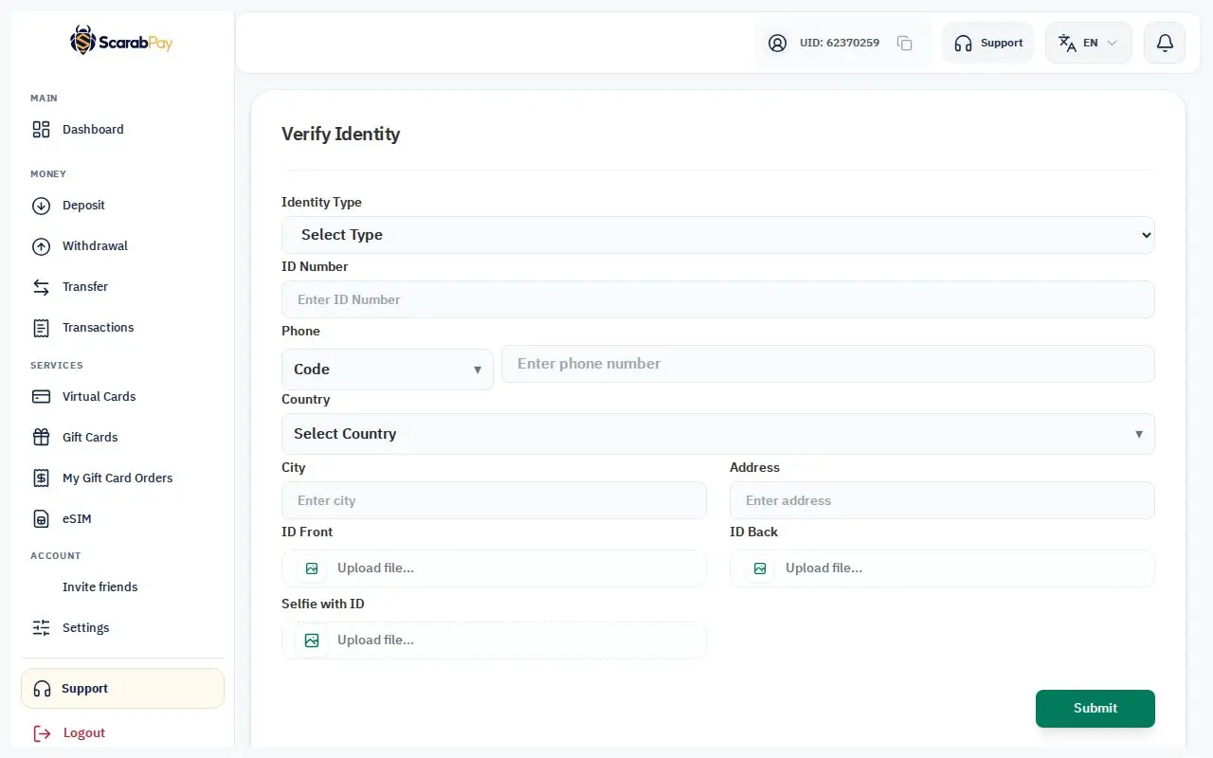The width and height of the screenshot is (1213, 758).
Task: Click the Settings sliders icon
Action: tap(41, 628)
